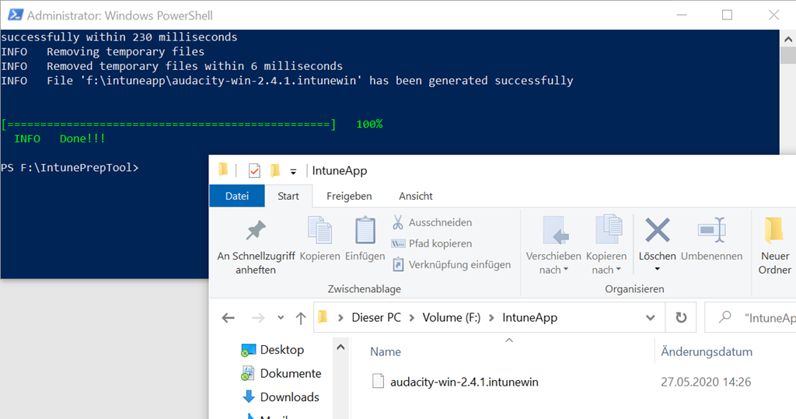Open the recent locations chevron dropdown
The height and width of the screenshot is (419, 796).
(x=281, y=318)
